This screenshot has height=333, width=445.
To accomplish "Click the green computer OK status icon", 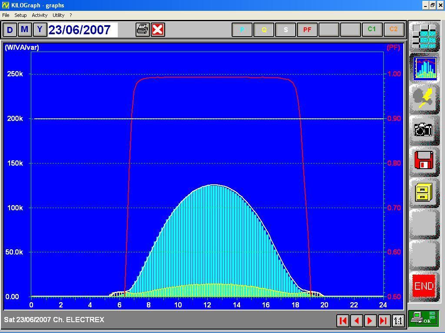I will point(424,318).
